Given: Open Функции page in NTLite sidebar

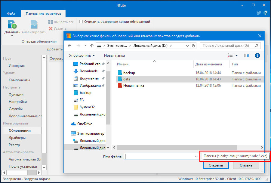Looking at the screenshot, I should coord(16,94).
